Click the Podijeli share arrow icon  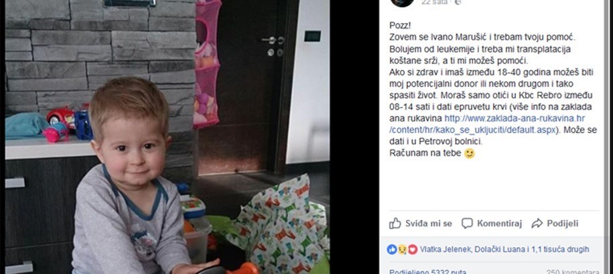point(537,224)
